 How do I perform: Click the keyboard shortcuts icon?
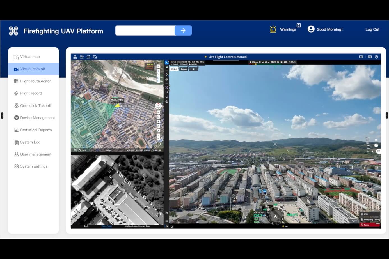pyautogui.click(x=370, y=57)
